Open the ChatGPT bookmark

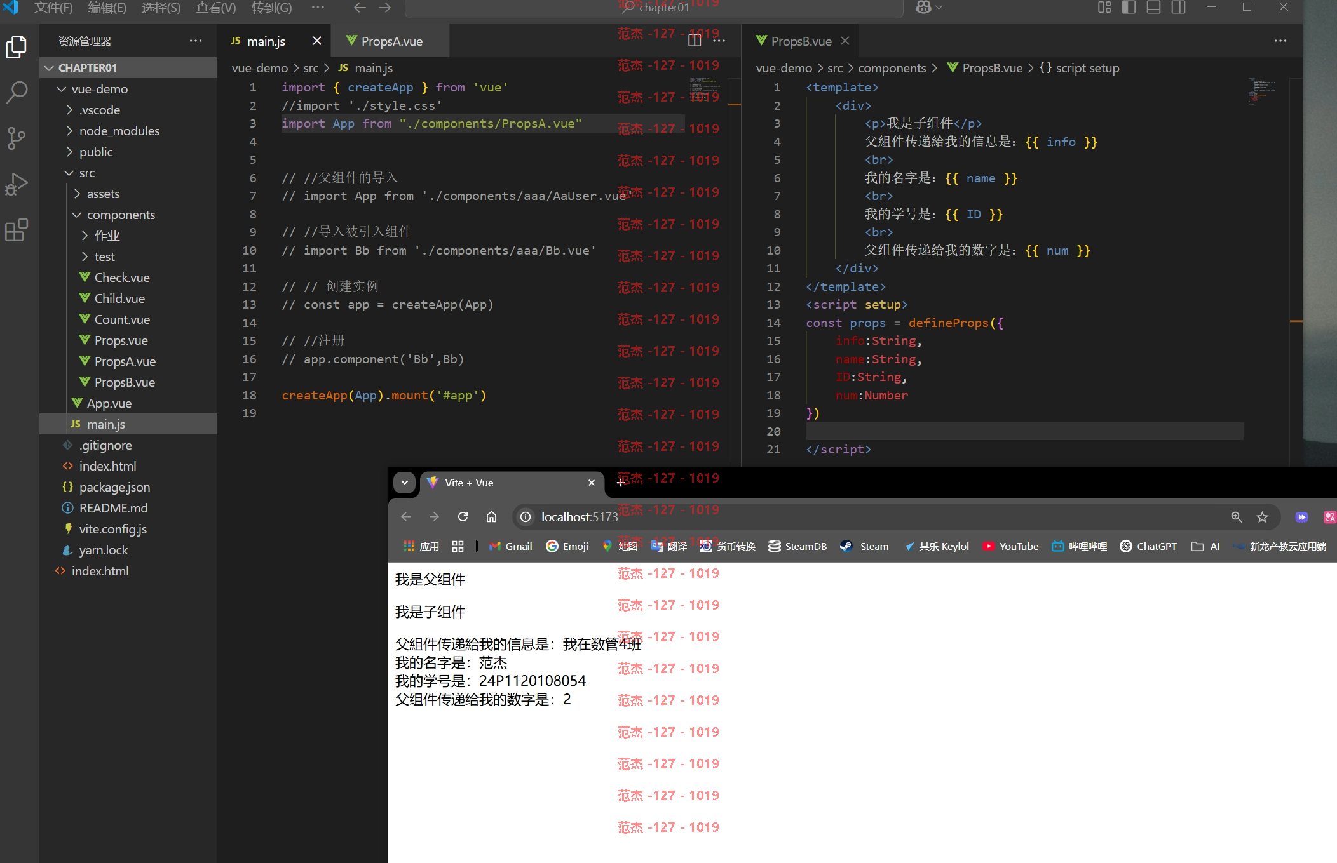1148,546
